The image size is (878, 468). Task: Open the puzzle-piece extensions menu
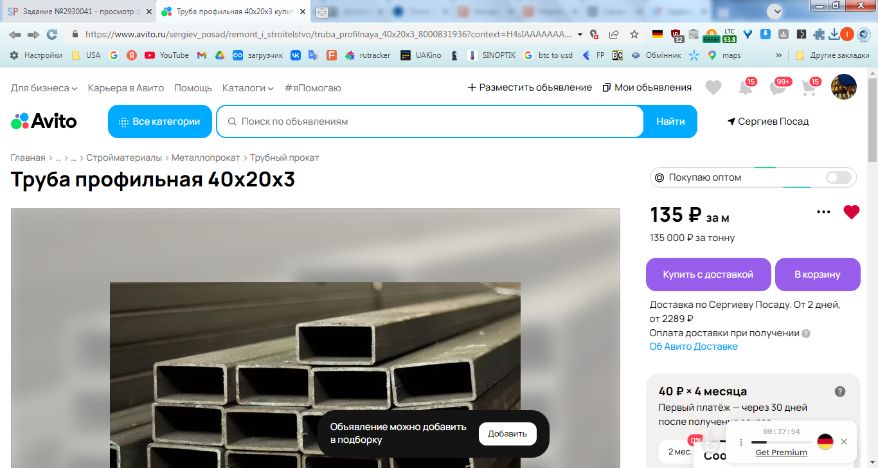tap(819, 34)
